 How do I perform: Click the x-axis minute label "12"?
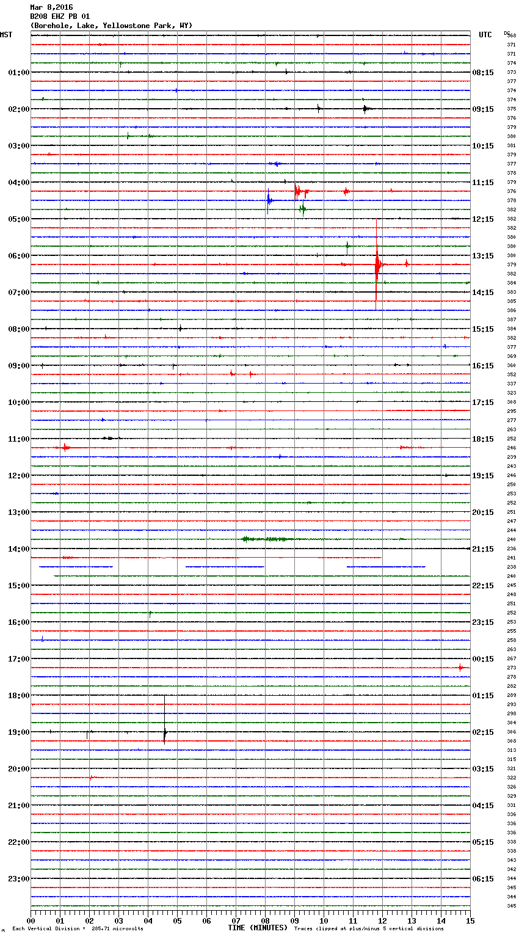382,921
